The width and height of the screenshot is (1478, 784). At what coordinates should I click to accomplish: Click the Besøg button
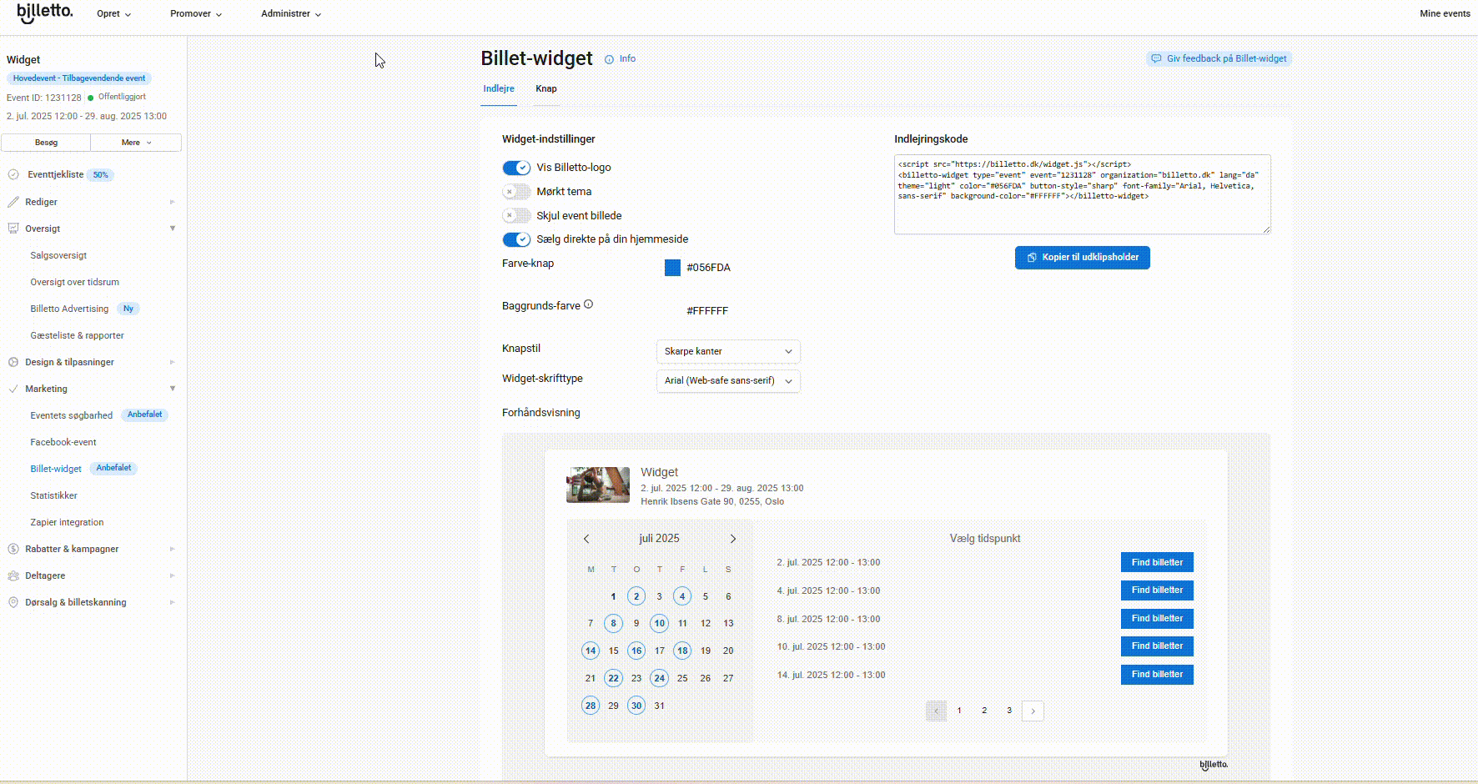46,143
